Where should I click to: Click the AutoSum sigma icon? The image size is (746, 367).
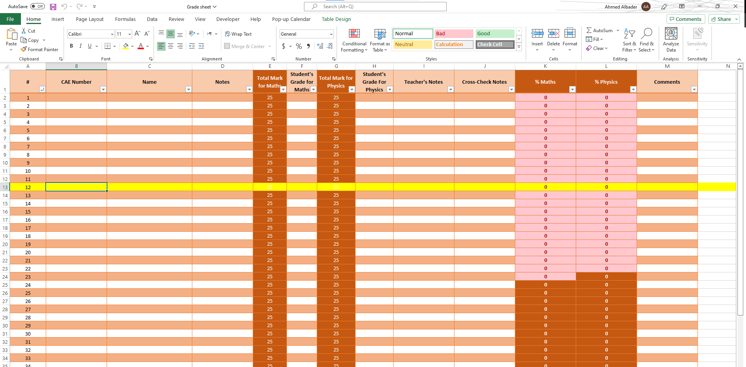pos(589,30)
